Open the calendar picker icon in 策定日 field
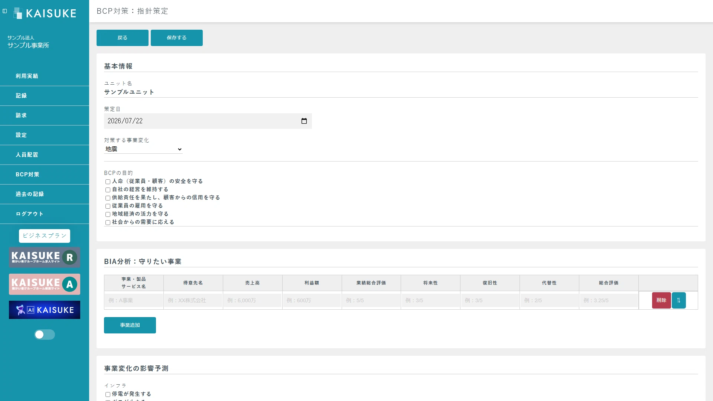This screenshot has width=713, height=401. coord(304,121)
